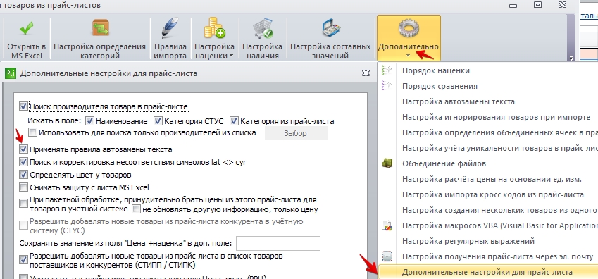The width and height of the screenshot is (598, 279).
Task: Expand the ribbon overflow arrow
Action: (571, 58)
